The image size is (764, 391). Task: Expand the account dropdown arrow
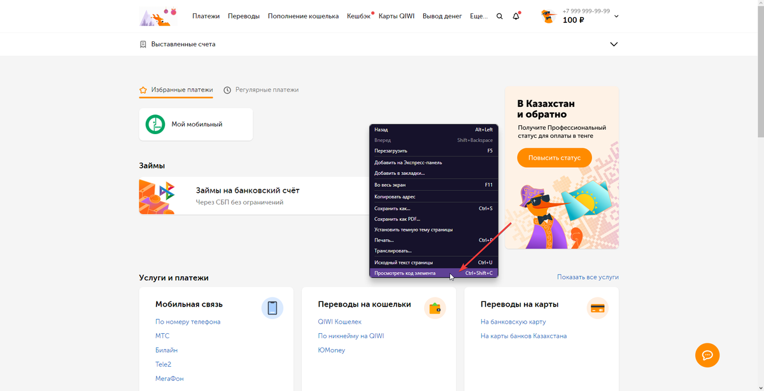[x=616, y=16]
